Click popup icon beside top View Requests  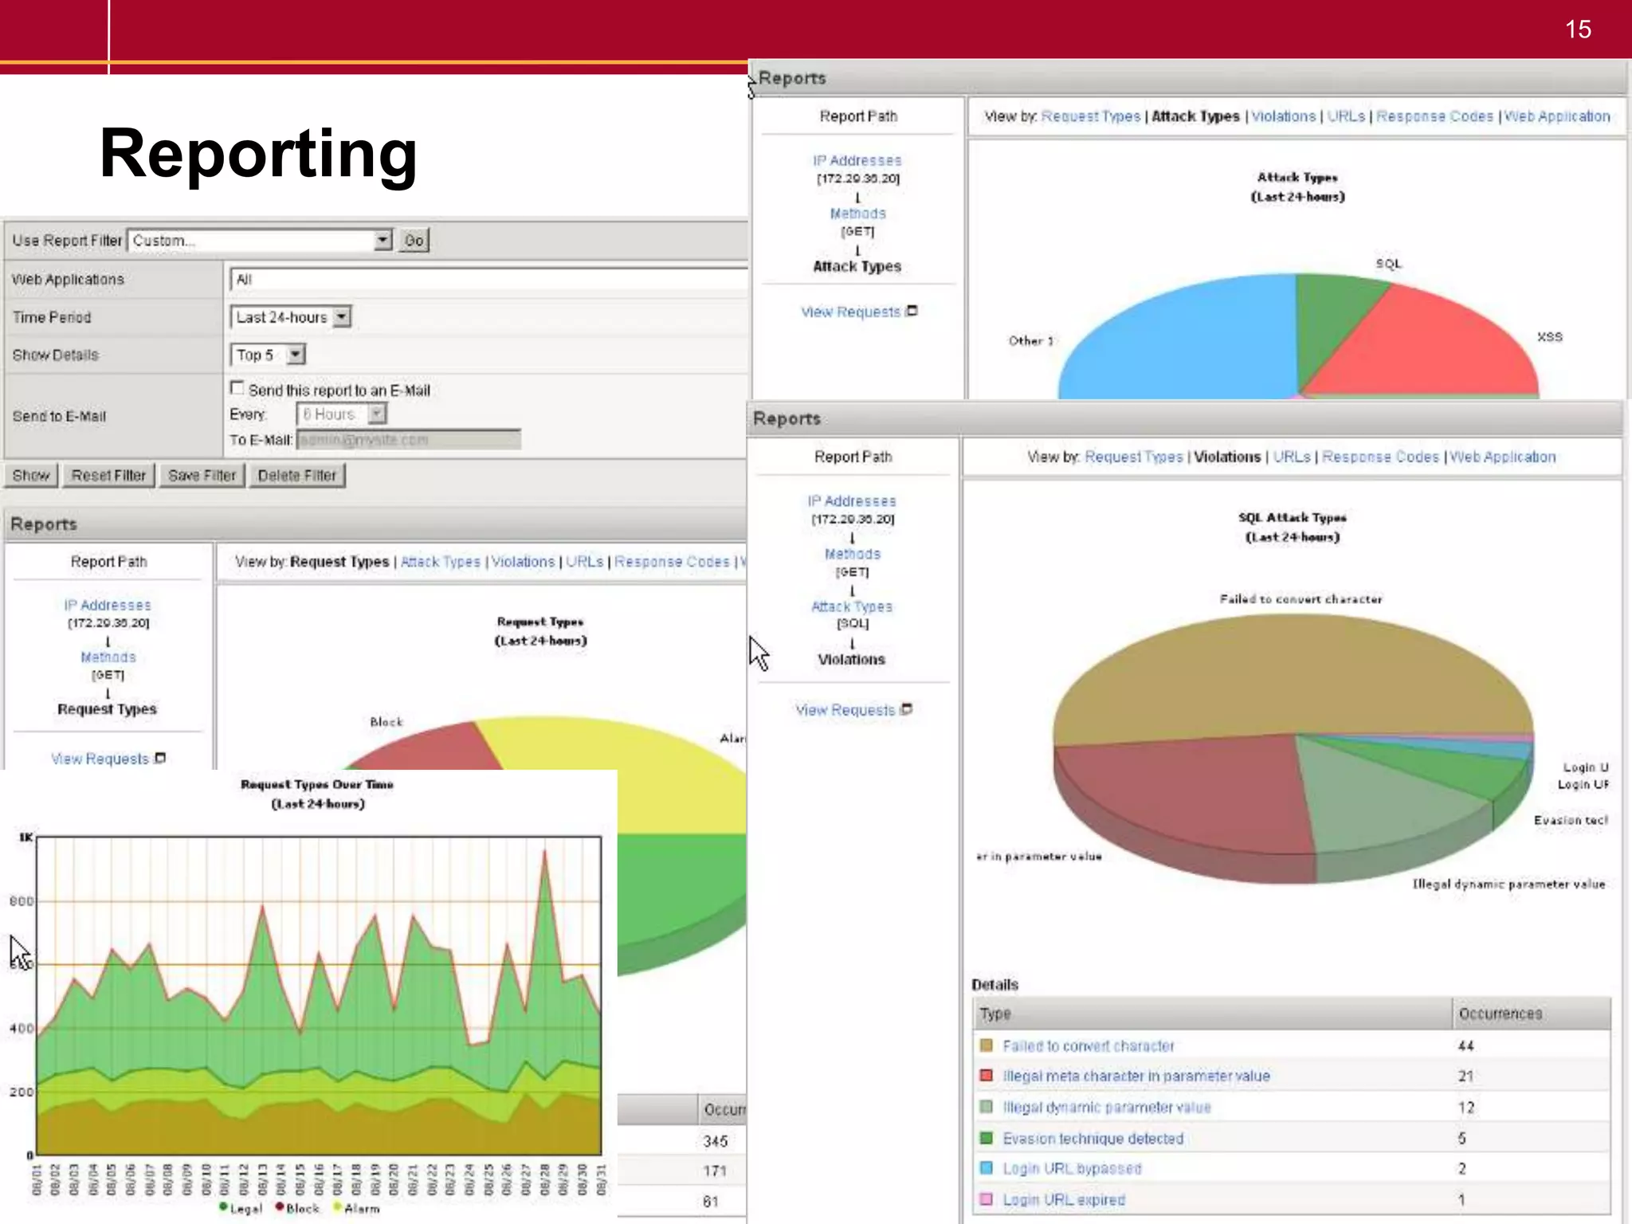[x=912, y=311]
